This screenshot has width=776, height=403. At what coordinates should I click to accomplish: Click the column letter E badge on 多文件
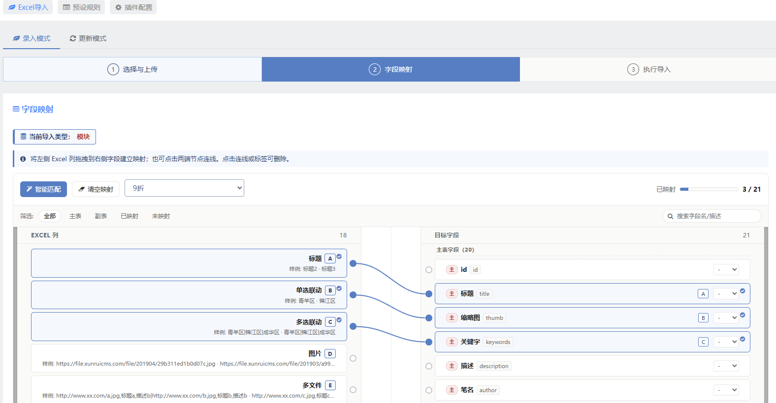tap(330, 385)
